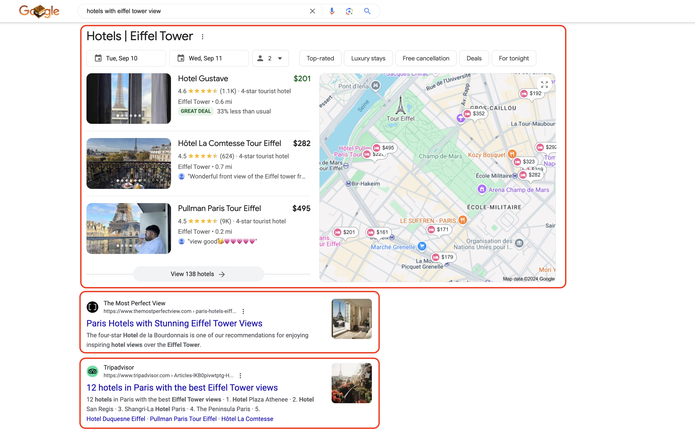The width and height of the screenshot is (695, 433).
Task: Follow the blue Pullman Paris Tour Eiffel sitelink
Action: pos(183,419)
